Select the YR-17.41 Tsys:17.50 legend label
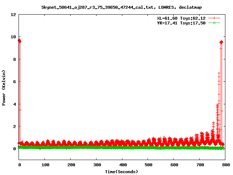This screenshot has width=233, height=175. pos(181,23)
